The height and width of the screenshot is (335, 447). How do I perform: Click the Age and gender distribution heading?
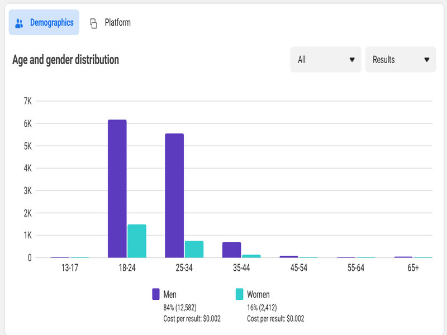[65, 60]
